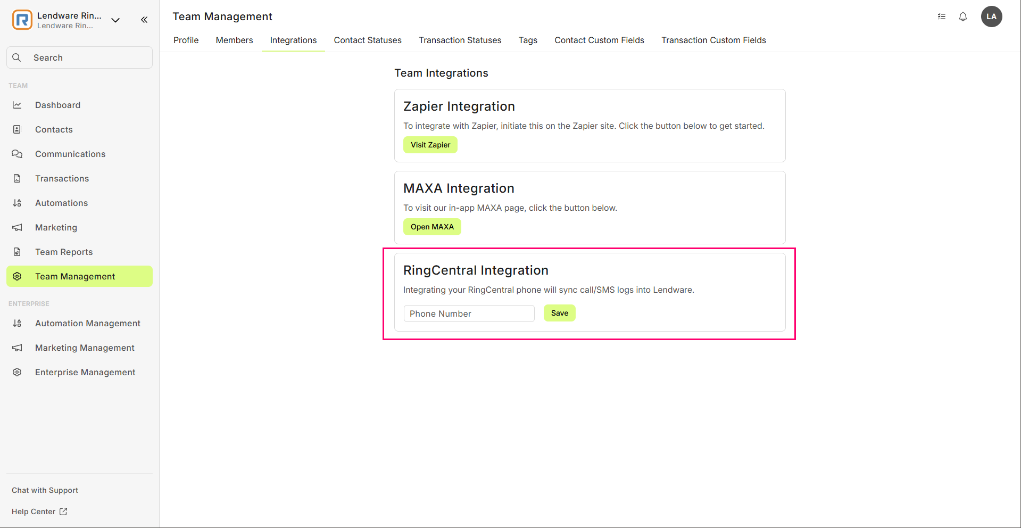Open Team Reports icon in sidebar

[17, 252]
